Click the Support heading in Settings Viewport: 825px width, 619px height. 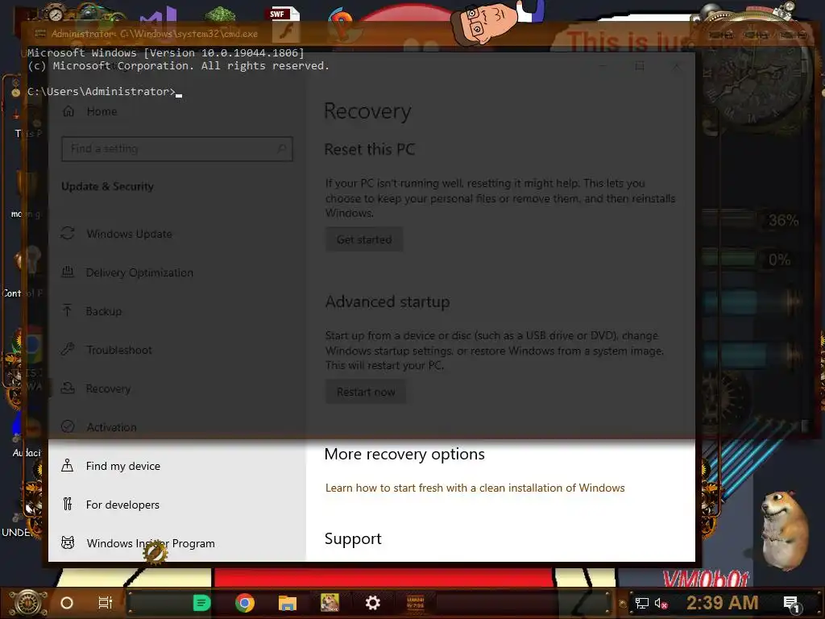click(353, 539)
